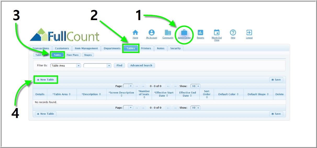Expand the Table Area filter dropdown
The image size is (317, 148).
coord(78,66)
